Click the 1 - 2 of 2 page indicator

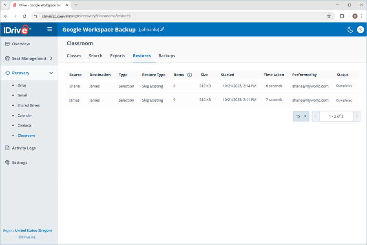pos(336,116)
